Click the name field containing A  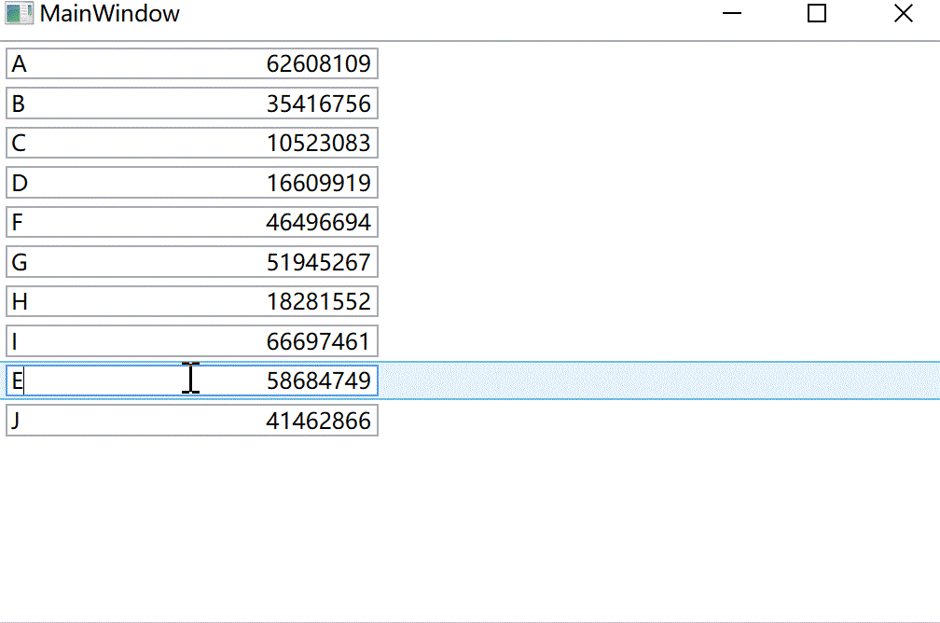pyautogui.click(x=93, y=63)
